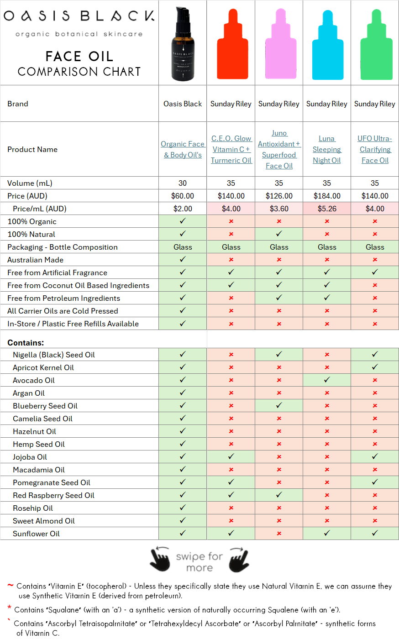Click the UFO column checkmark in Apricot Kernel Oil row
This screenshot has width=399, height=639.
point(375,367)
